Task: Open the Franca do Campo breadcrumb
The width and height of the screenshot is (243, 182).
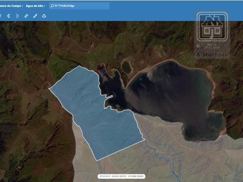Action: point(10,6)
